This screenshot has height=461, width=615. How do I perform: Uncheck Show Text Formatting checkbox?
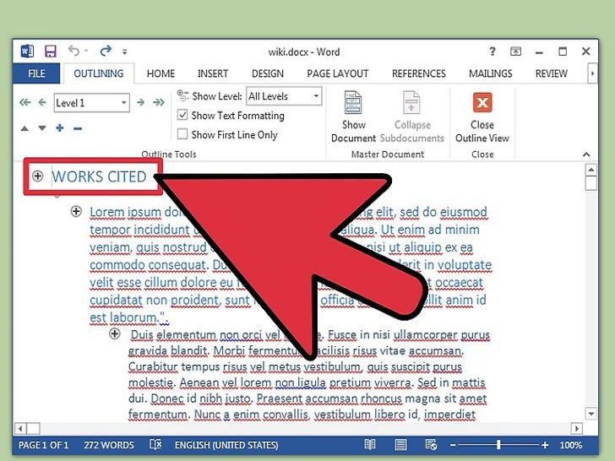182,115
